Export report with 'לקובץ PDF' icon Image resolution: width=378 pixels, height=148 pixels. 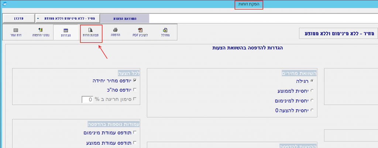(140, 33)
